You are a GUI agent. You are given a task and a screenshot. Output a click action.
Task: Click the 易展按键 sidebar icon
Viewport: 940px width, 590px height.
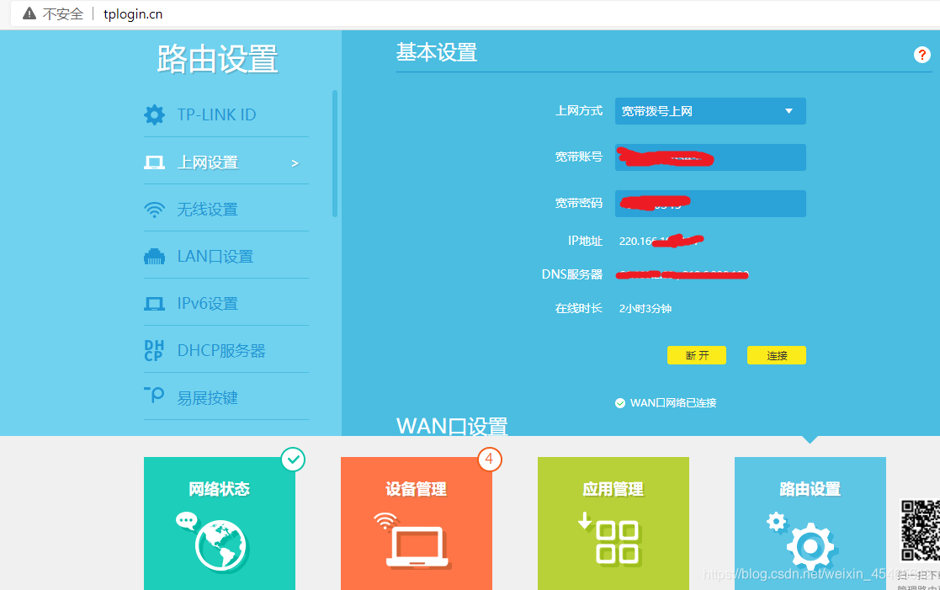click(x=154, y=395)
